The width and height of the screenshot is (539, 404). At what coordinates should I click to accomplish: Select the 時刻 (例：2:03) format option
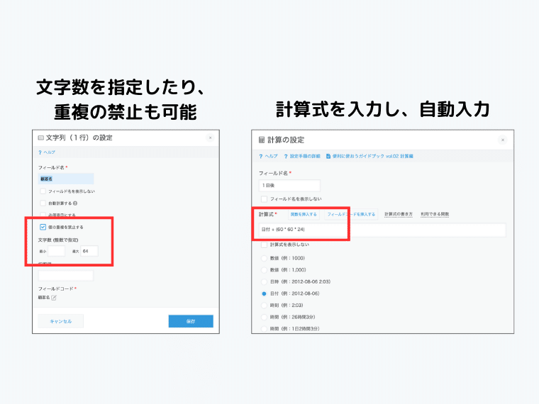pos(265,305)
